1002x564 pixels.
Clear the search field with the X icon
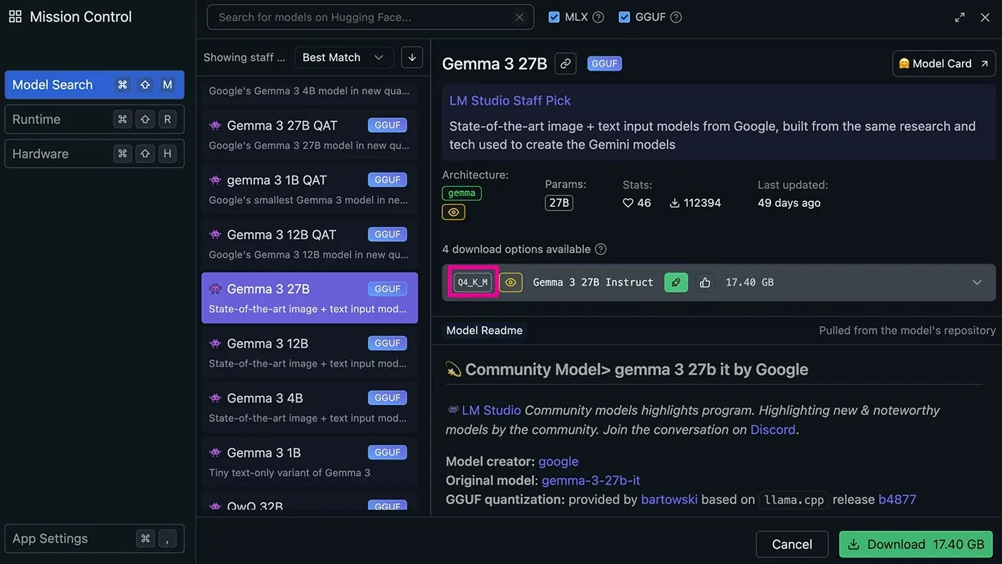click(520, 17)
